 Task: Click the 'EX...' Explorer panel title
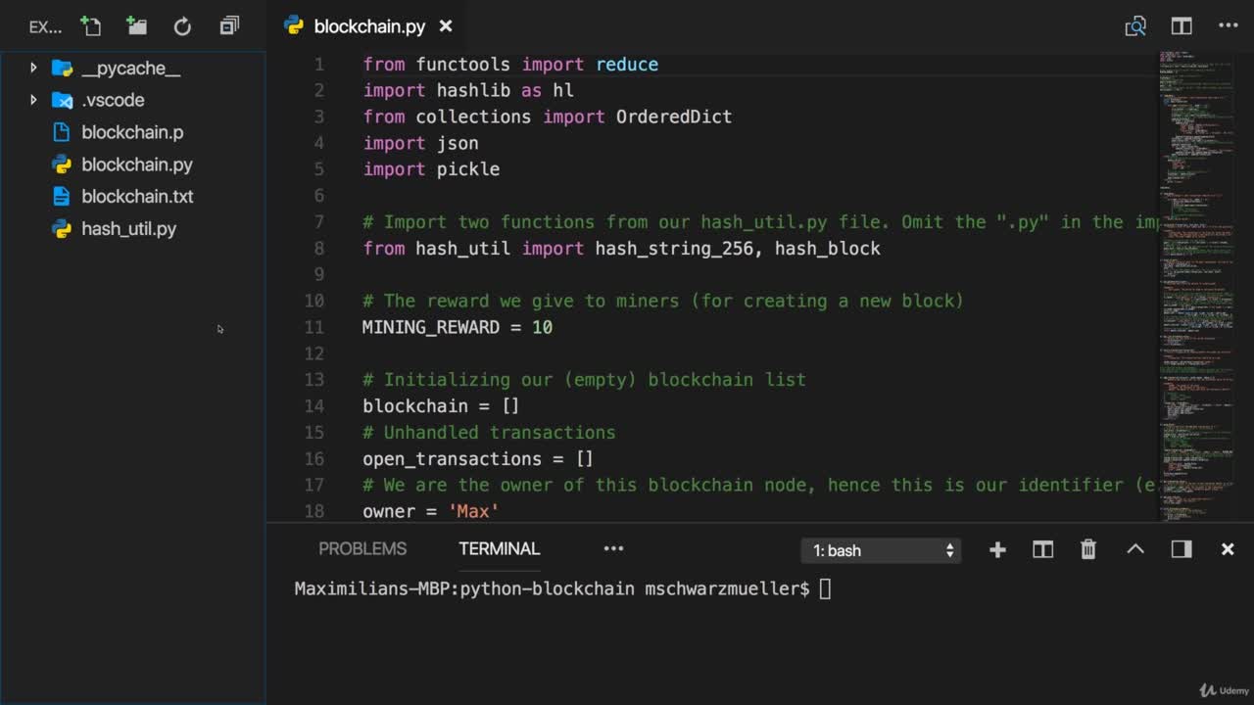click(x=45, y=27)
